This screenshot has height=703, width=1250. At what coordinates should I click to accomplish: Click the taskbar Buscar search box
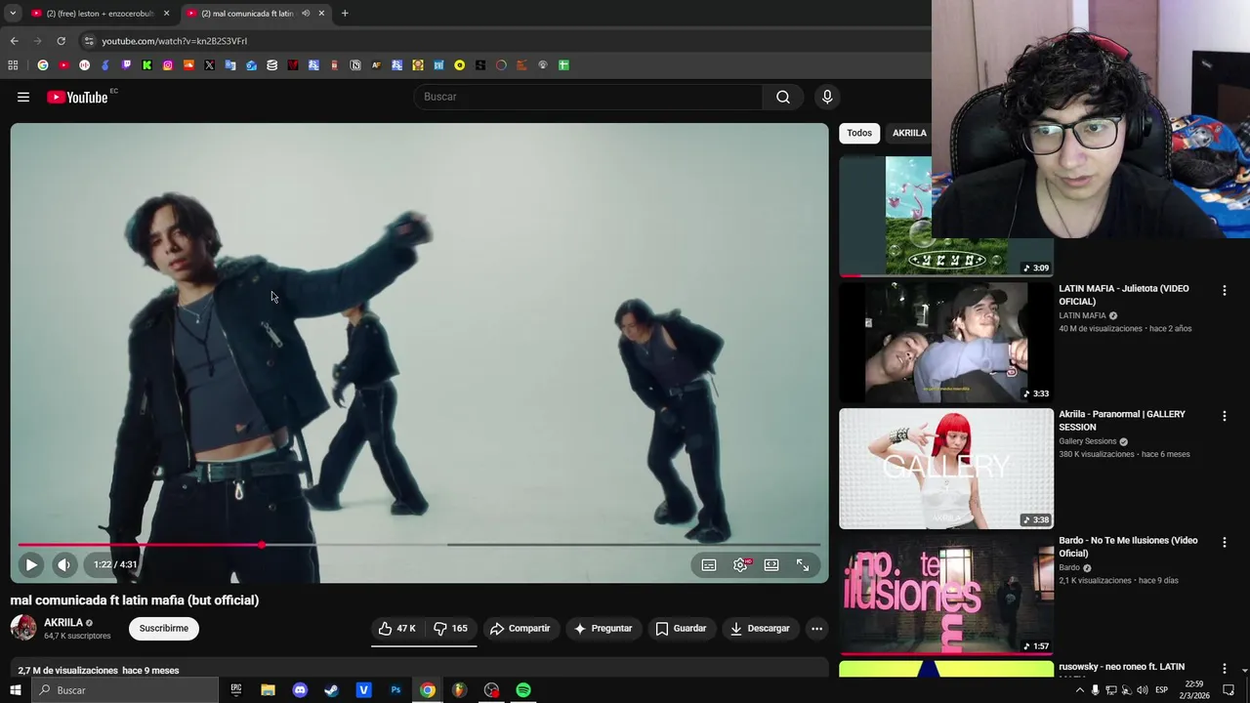(125, 690)
